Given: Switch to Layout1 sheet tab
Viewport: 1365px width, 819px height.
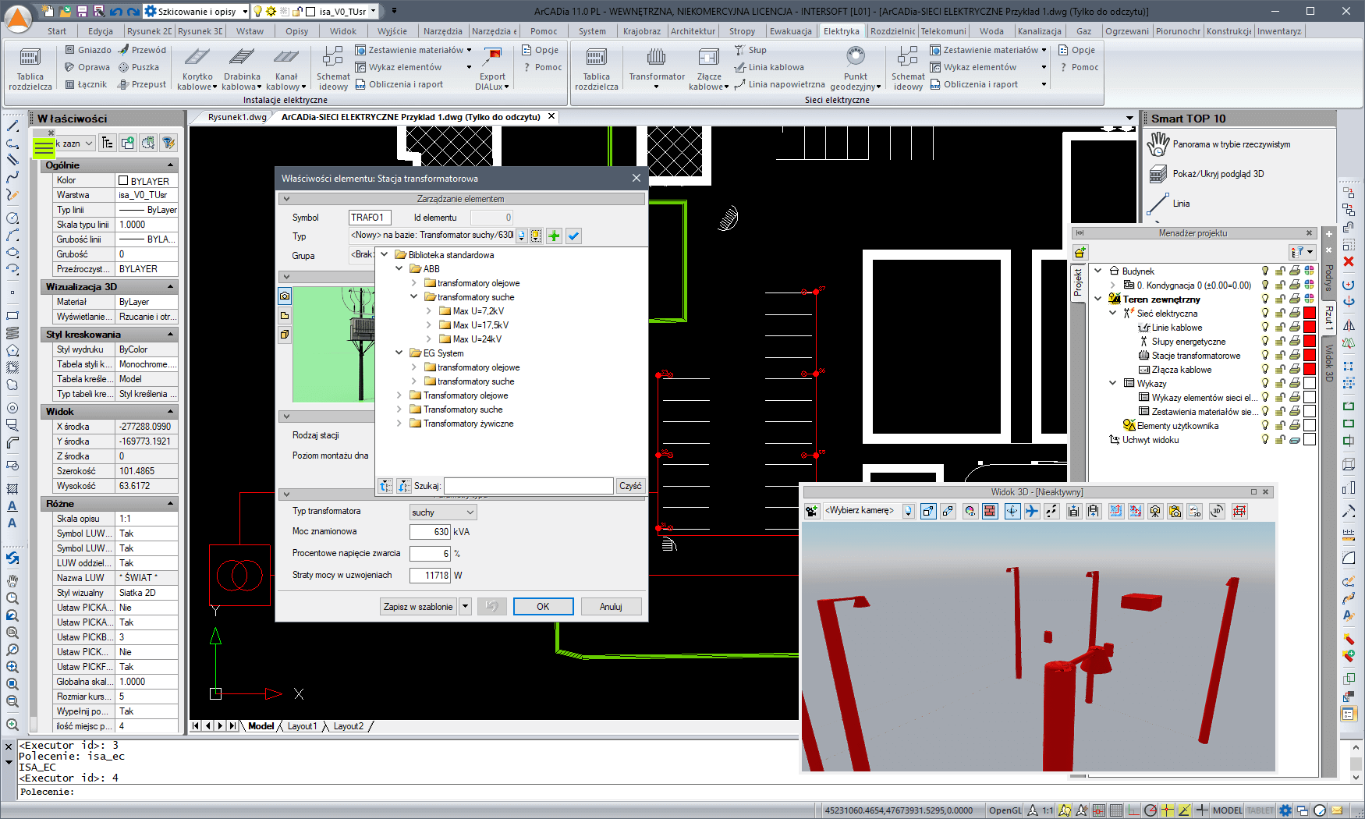Looking at the screenshot, I should pyautogui.click(x=302, y=726).
